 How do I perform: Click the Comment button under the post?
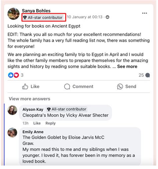pyautogui.click(x=79, y=87)
